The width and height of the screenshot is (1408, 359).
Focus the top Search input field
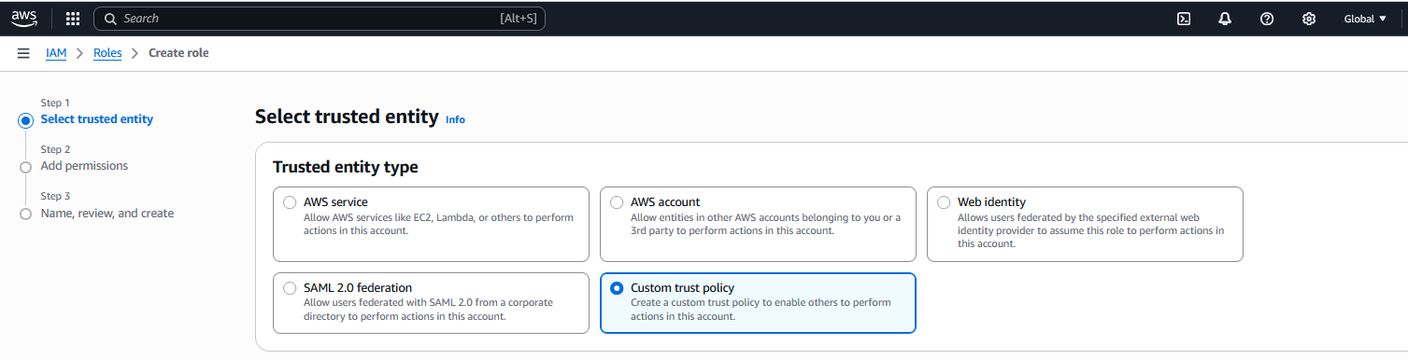(320, 19)
